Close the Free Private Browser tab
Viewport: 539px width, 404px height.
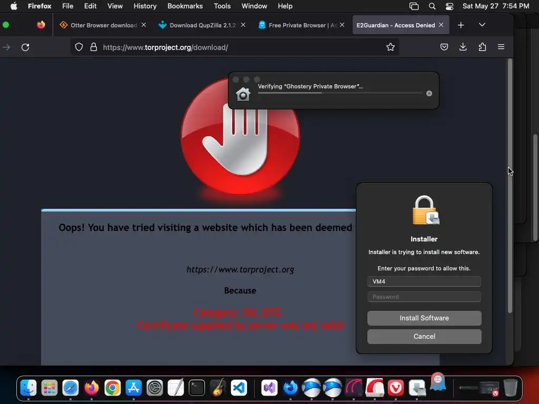click(x=342, y=25)
